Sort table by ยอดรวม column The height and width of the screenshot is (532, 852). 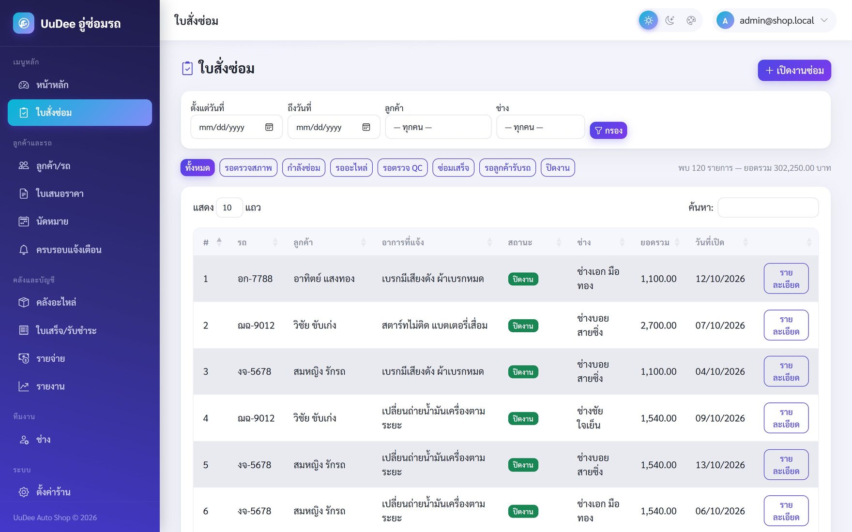659,242
